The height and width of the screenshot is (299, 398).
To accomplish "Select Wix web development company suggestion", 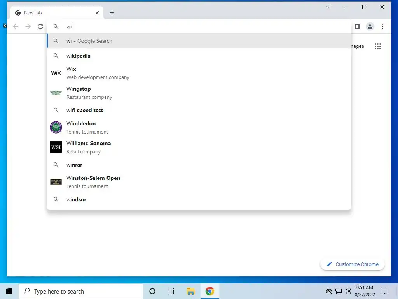I will click(199, 73).
